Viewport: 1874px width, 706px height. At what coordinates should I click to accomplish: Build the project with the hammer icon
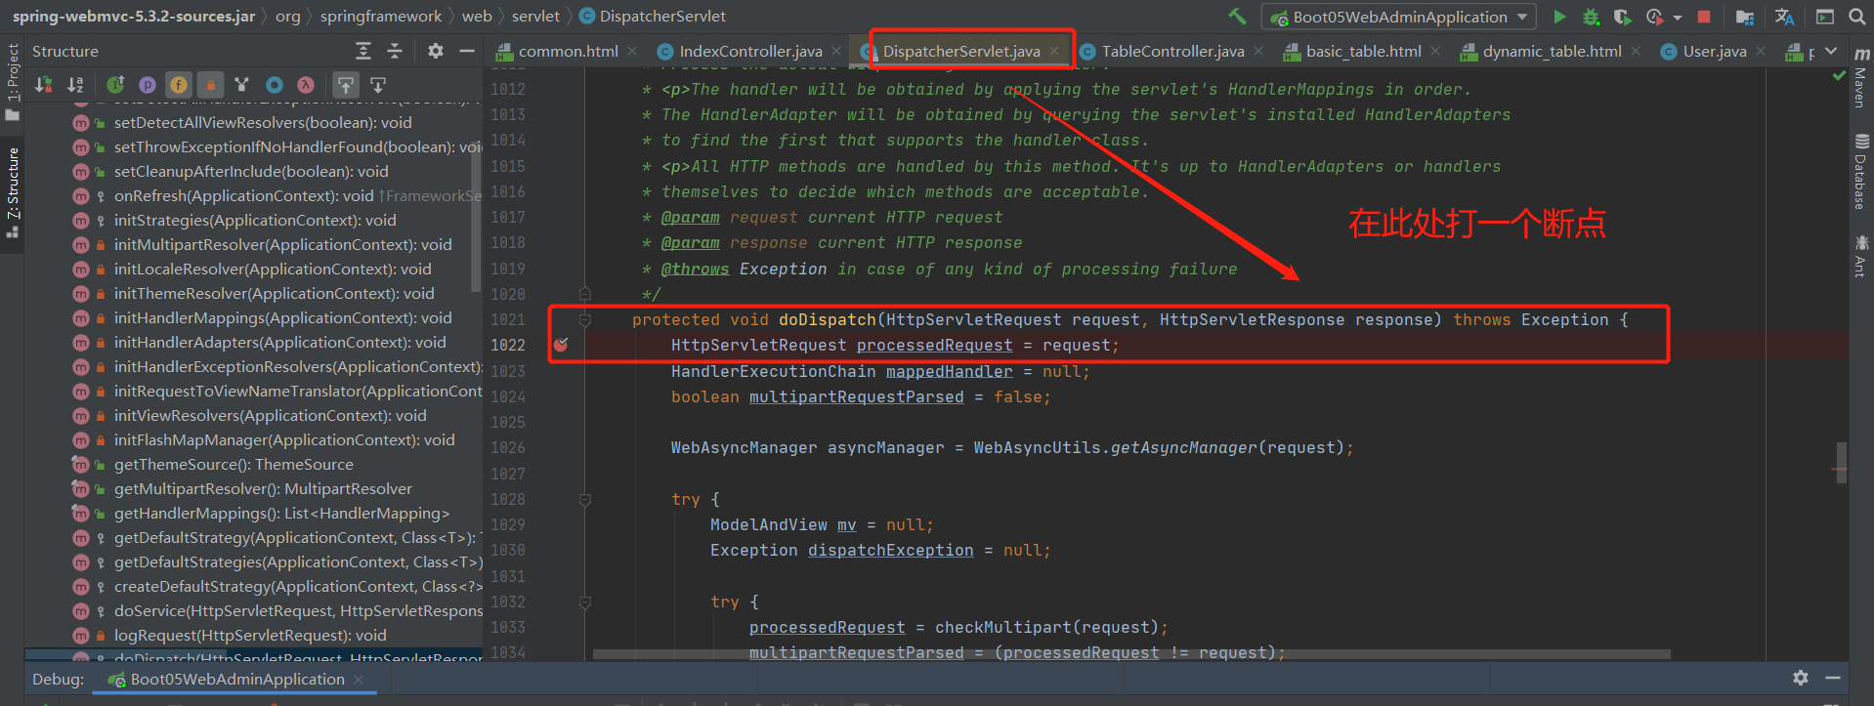1237,17
